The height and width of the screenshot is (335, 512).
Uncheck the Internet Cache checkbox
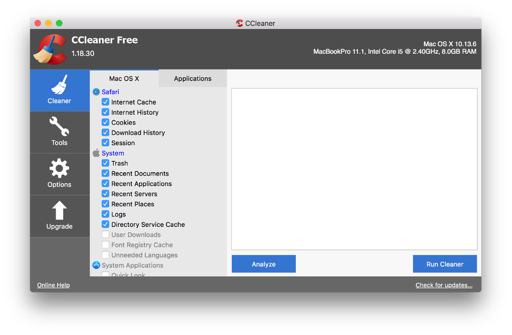(106, 102)
